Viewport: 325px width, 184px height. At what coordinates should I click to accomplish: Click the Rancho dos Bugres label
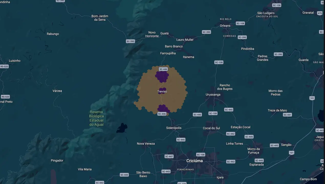pos(225,87)
